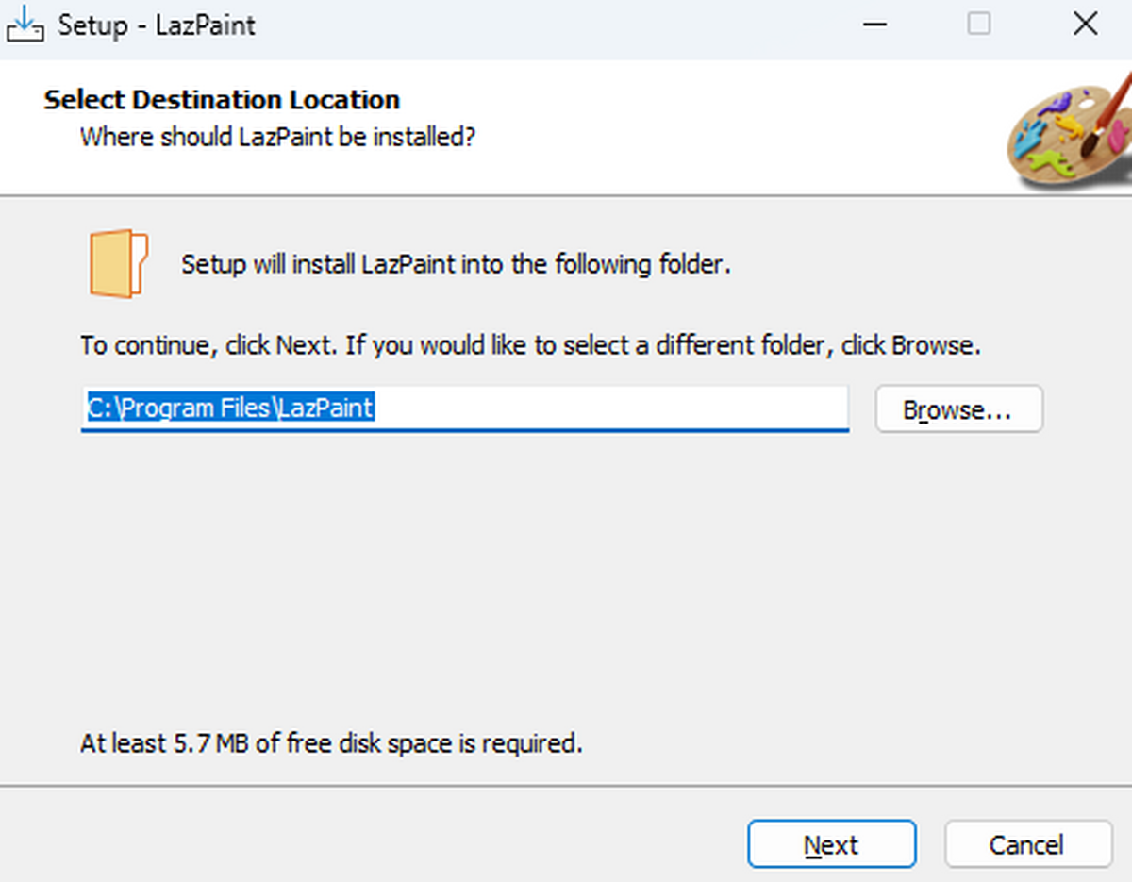
Task: Click the greyed-out maximize window button
Action: click(979, 25)
